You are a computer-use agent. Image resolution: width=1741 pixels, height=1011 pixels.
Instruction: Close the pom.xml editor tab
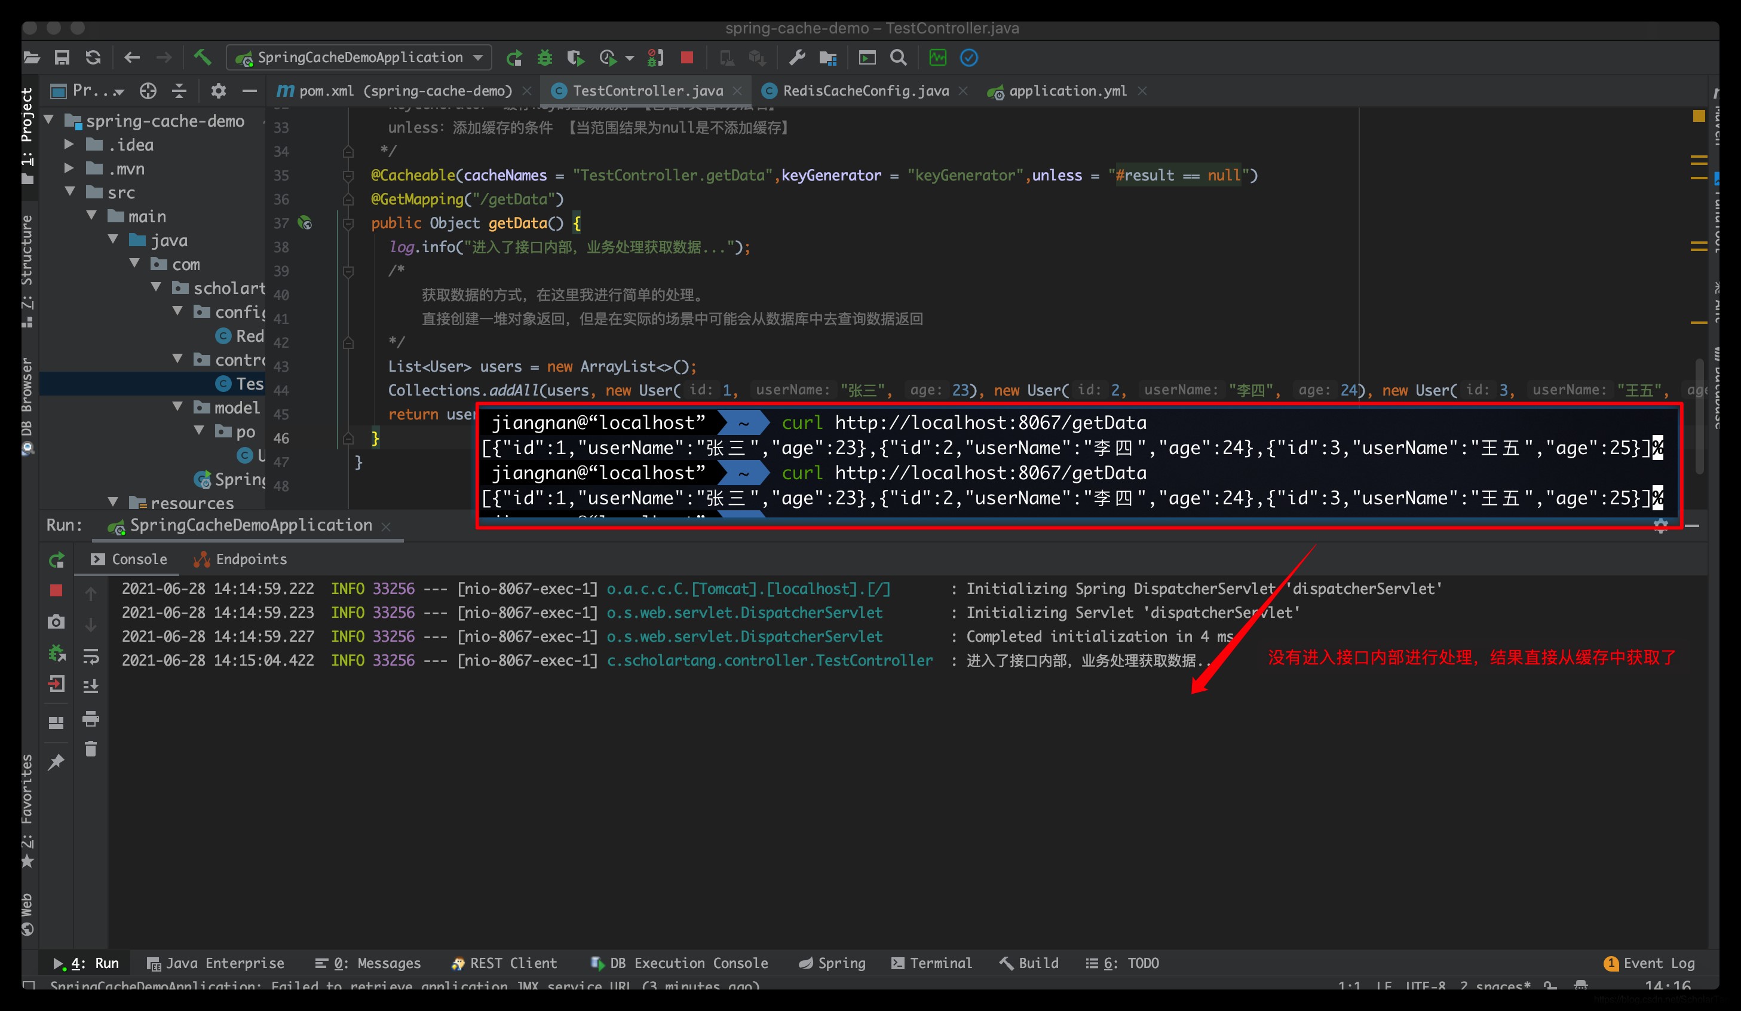click(527, 91)
